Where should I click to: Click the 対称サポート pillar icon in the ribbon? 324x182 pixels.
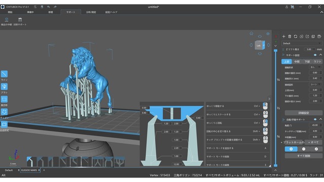20,20
